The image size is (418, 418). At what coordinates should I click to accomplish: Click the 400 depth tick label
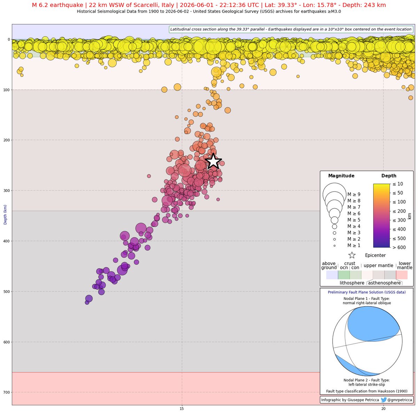pyautogui.click(x=7, y=241)
